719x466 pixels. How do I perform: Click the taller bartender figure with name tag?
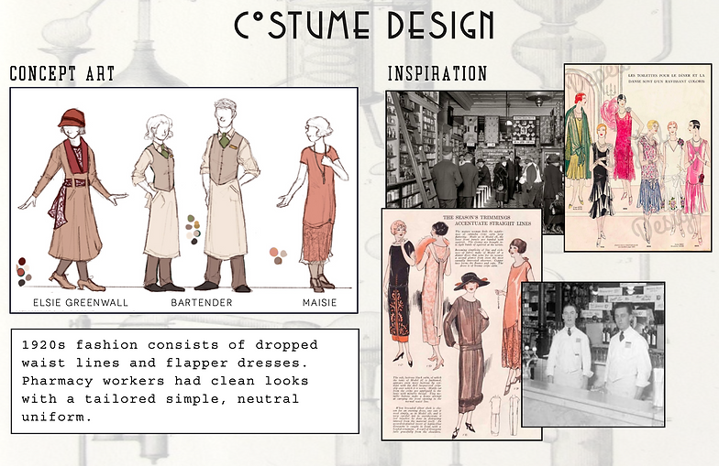point(227,194)
